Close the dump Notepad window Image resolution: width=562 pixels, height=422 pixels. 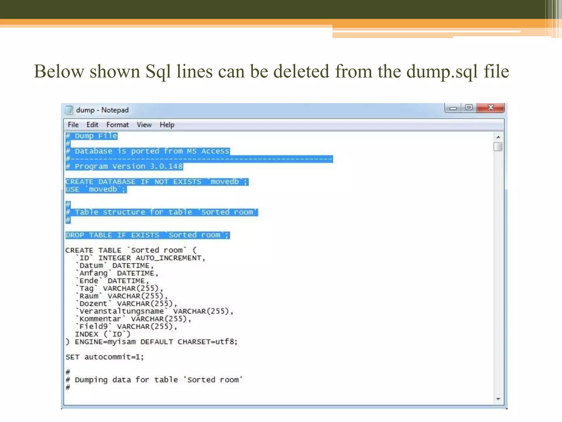pos(491,108)
